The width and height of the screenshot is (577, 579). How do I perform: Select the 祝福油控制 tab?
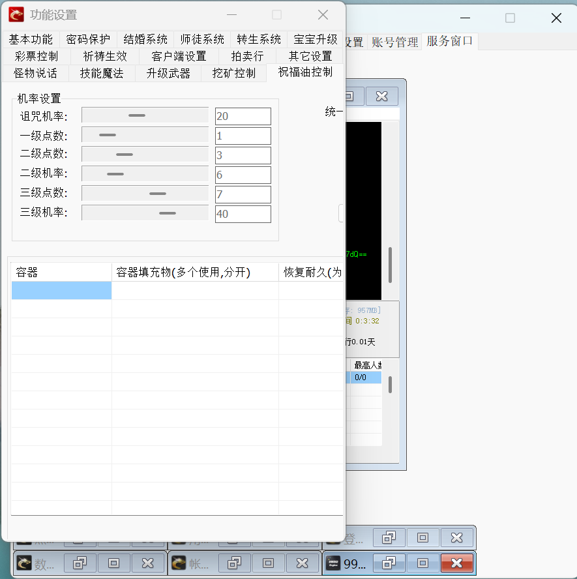305,72
